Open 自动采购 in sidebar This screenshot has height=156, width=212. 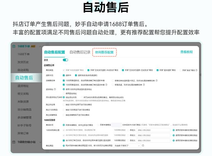pyautogui.click(x=23, y=70)
